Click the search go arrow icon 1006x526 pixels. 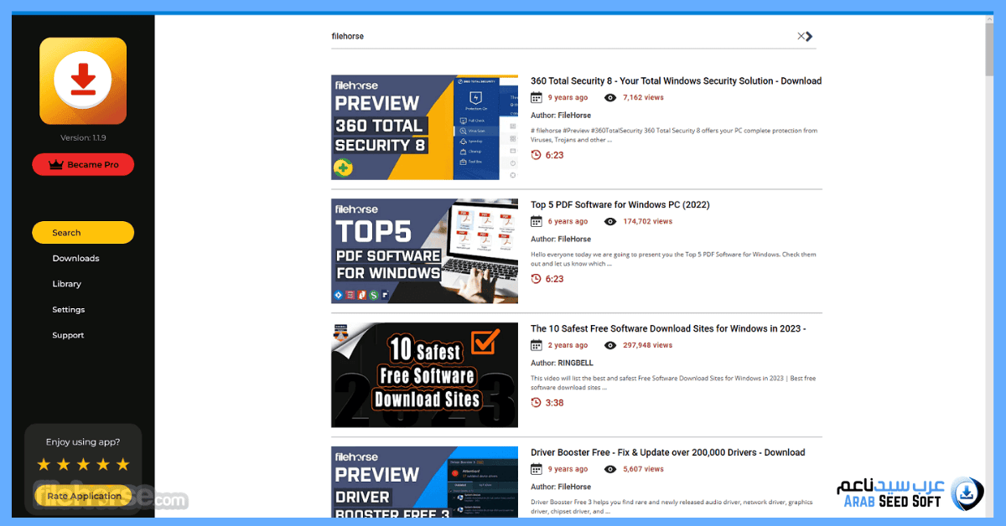810,36
